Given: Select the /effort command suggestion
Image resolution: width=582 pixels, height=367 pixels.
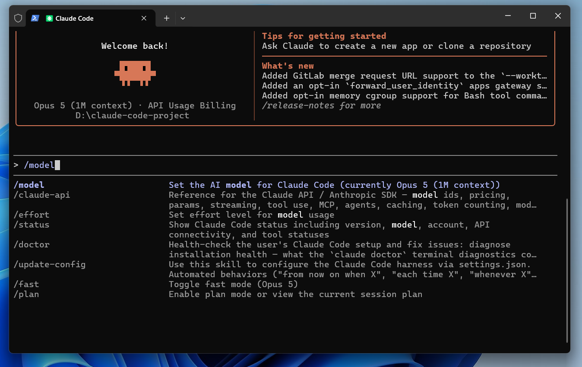Looking at the screenshot, I should pos(31,215).
